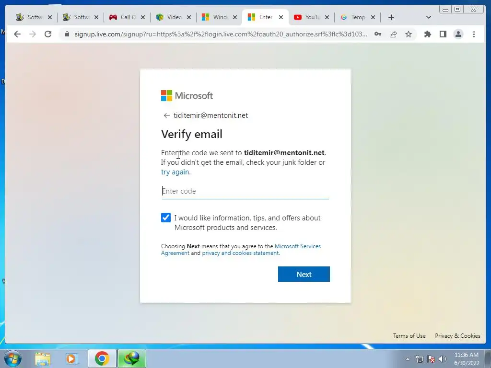Toggle the browser side panel
This screenshot has width=491, height=368.
pos(443,34)
